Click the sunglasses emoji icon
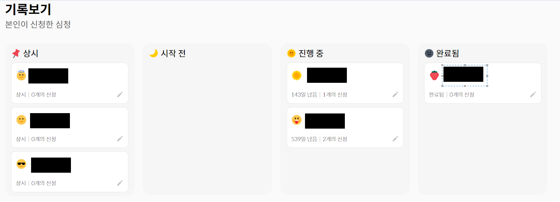The image size is (560, 202). coord(21,164)
